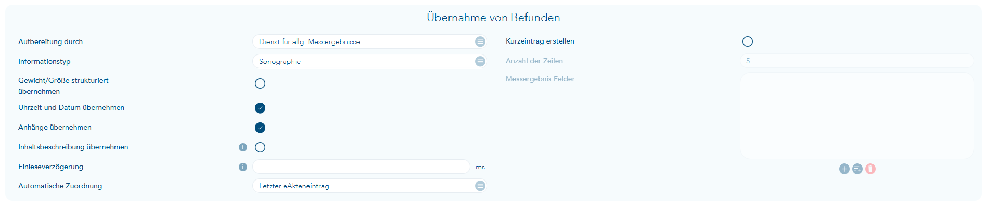Image resolution: width=988 pixels, height=208 pixels.
Task: Click the red trash delete icon
Action: point(870,169)
